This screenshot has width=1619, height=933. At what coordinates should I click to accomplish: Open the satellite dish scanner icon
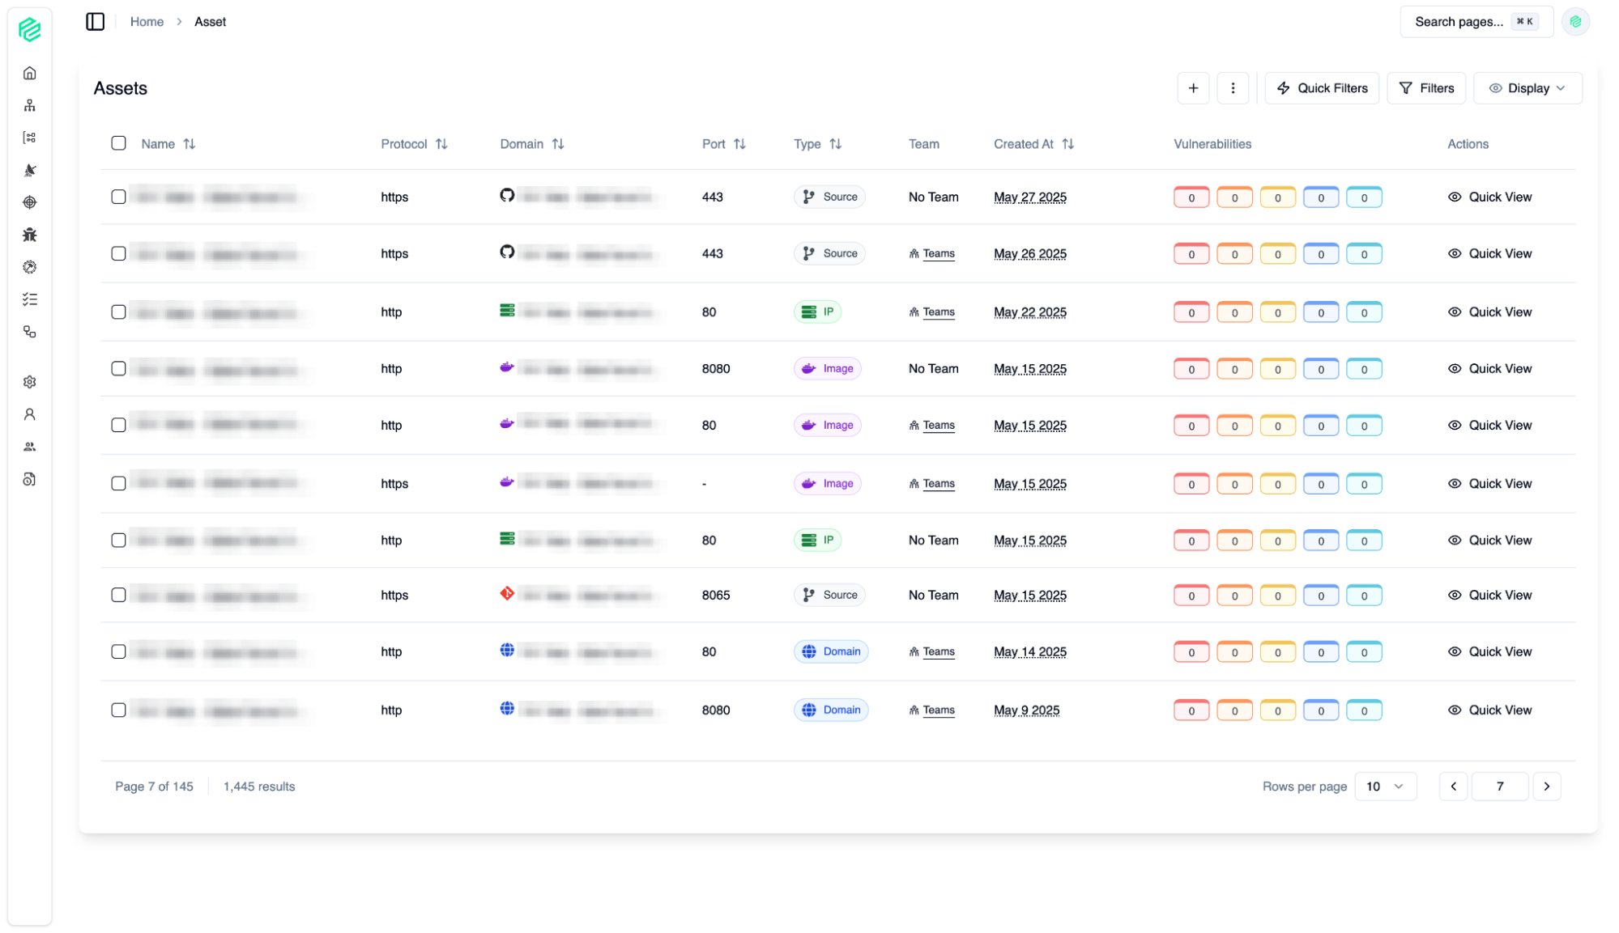(x=30, y=170)
